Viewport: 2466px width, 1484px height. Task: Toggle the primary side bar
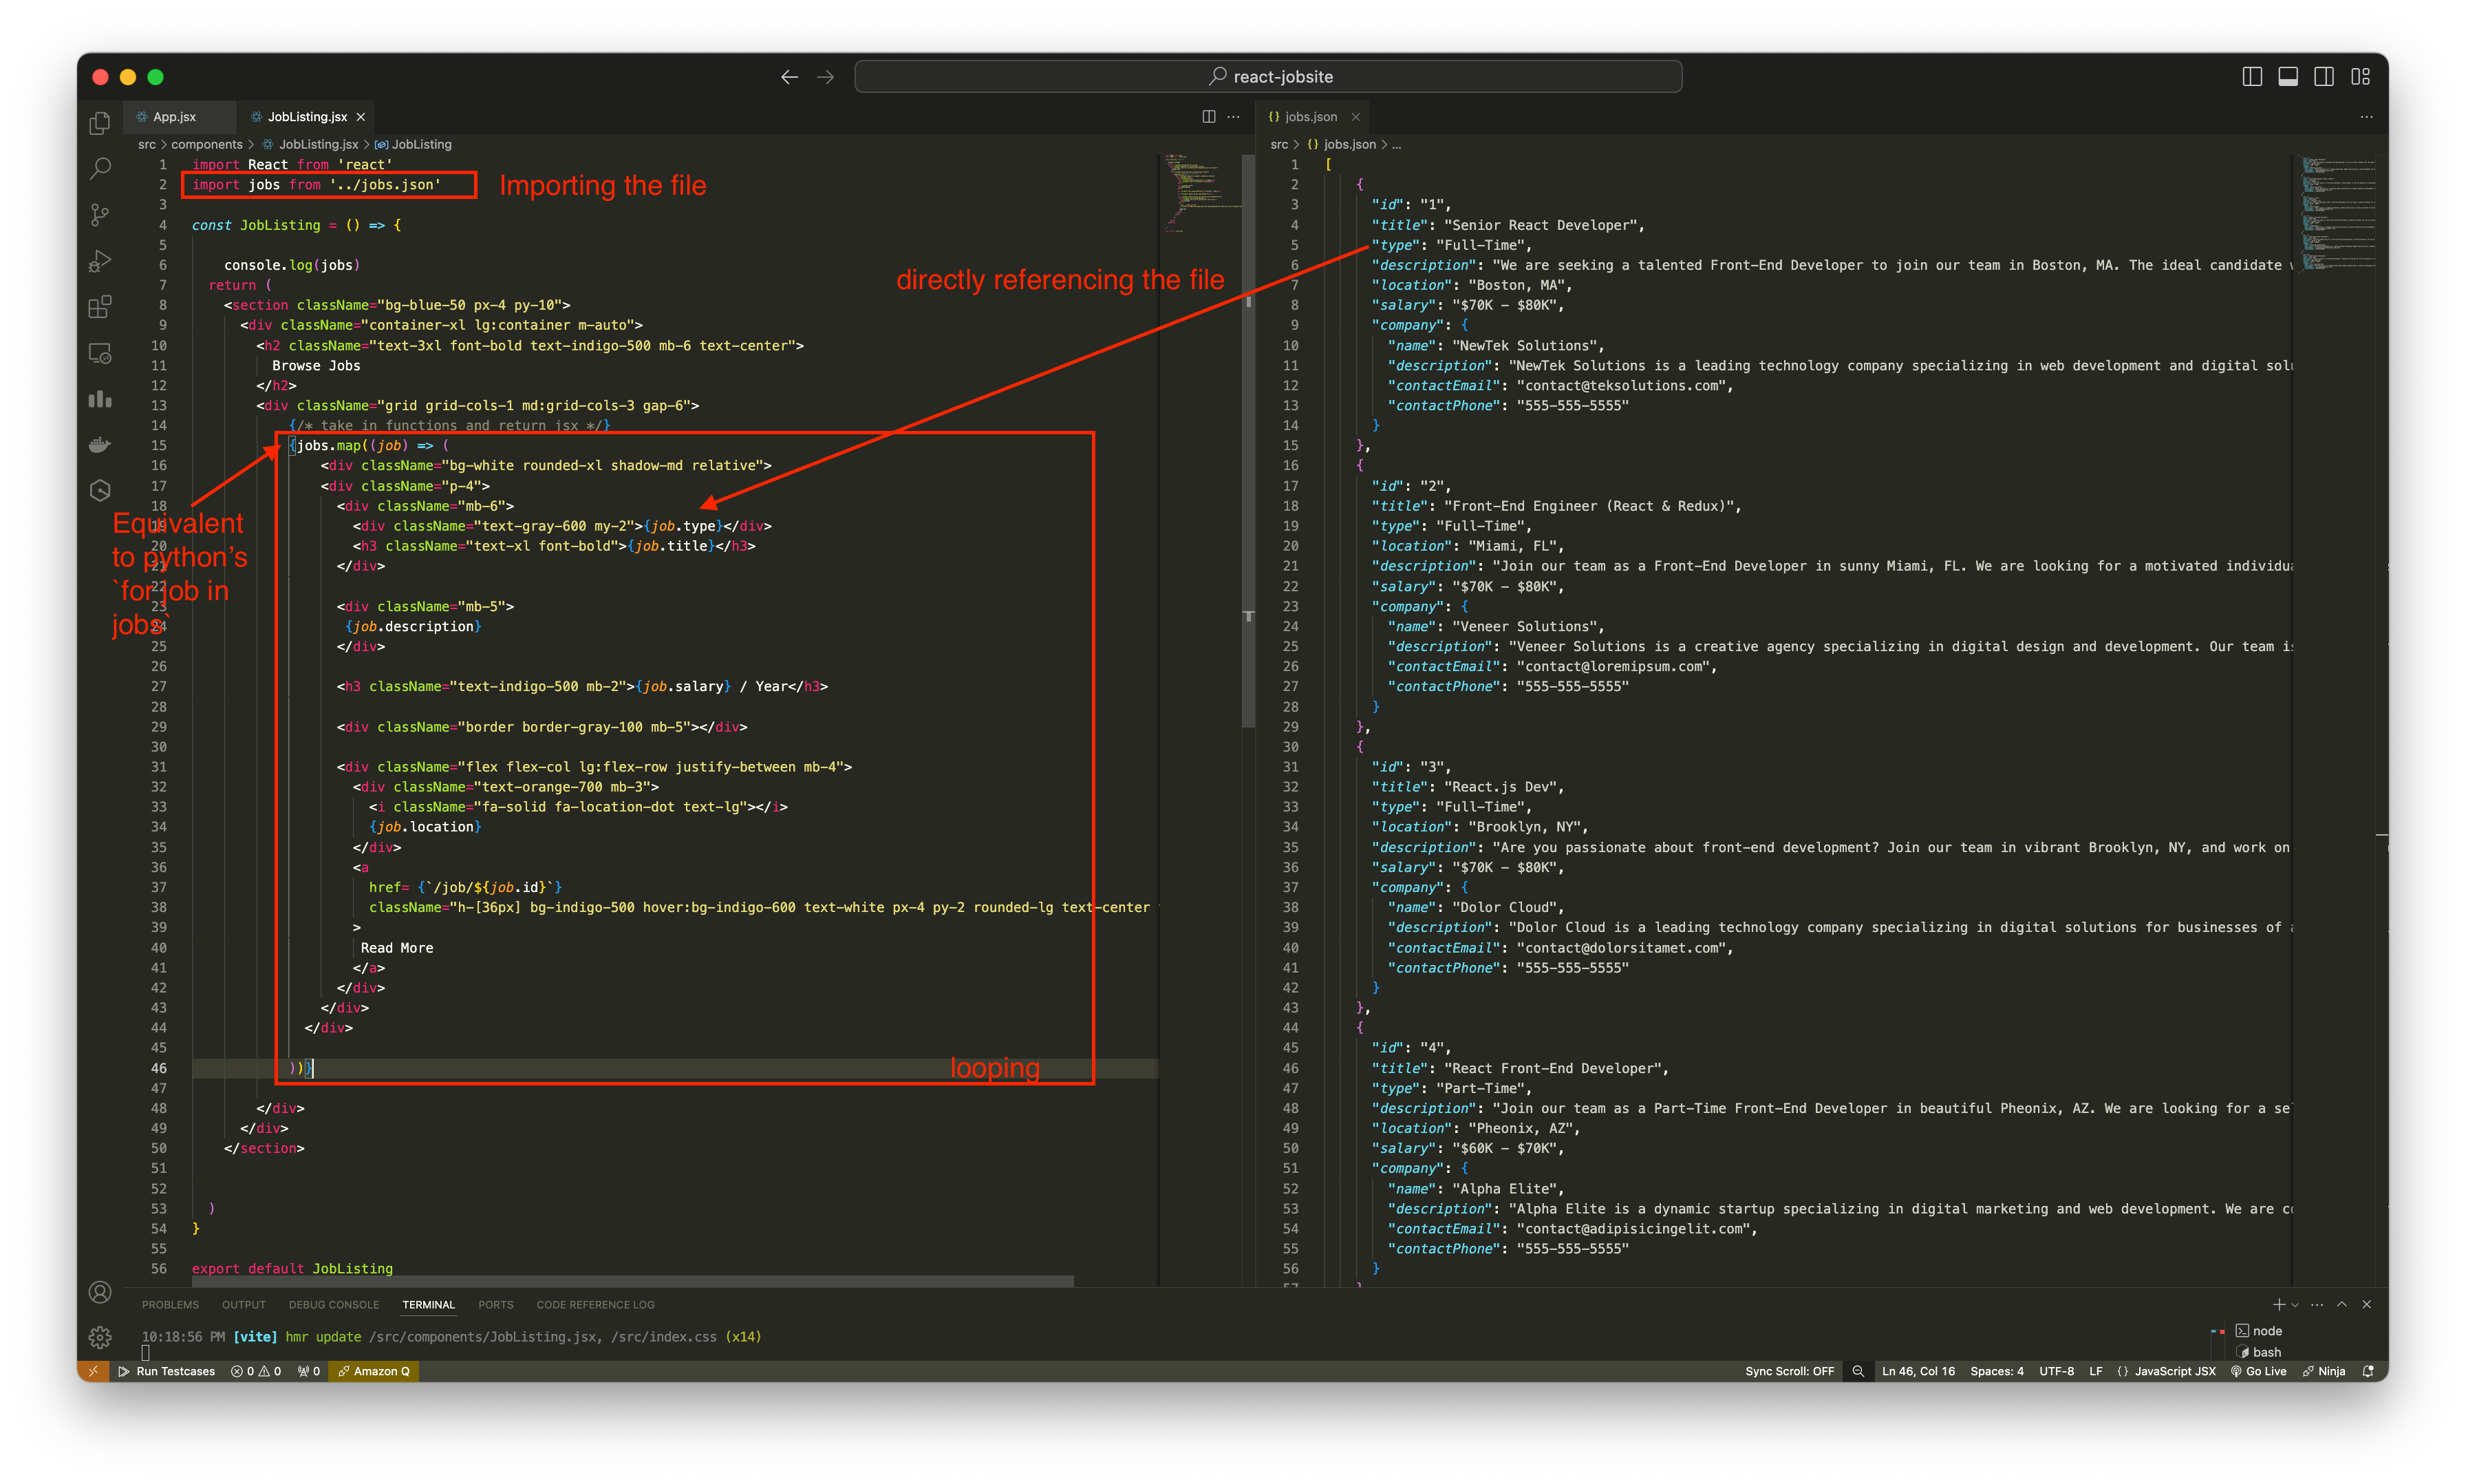tap(2252, 77)
